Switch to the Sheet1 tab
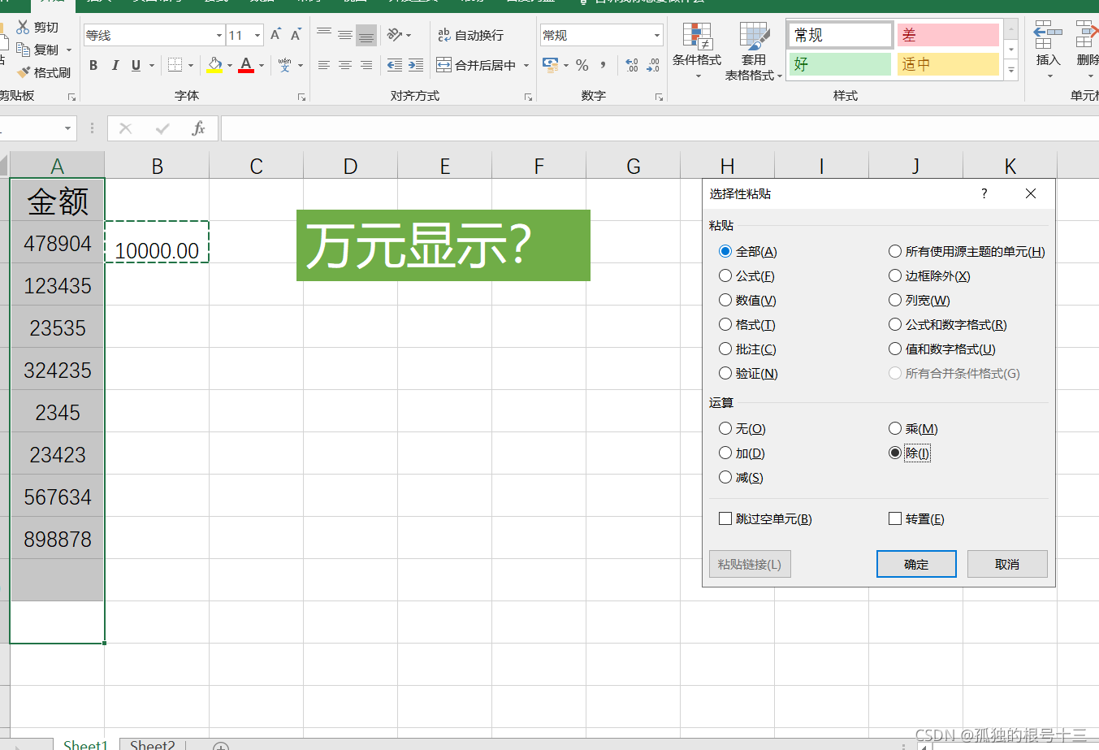 pyautogui.click(x=85, y=744)
